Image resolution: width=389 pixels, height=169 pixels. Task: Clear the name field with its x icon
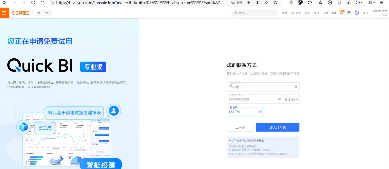tap(296, 87)
